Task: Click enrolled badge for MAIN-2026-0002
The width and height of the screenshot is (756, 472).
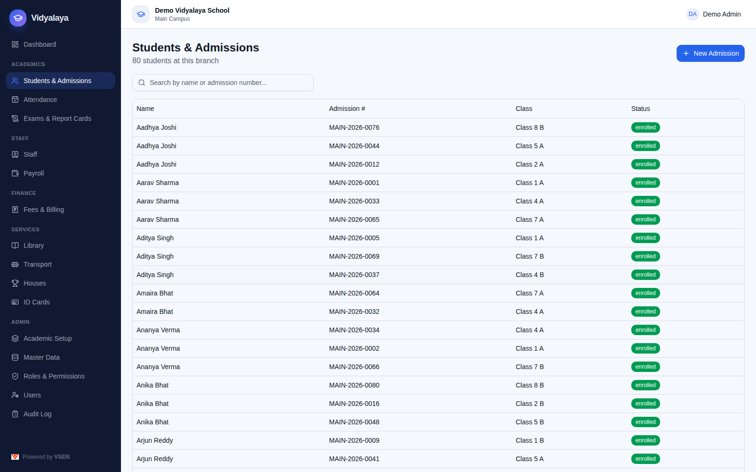Action: coord(645,348)
